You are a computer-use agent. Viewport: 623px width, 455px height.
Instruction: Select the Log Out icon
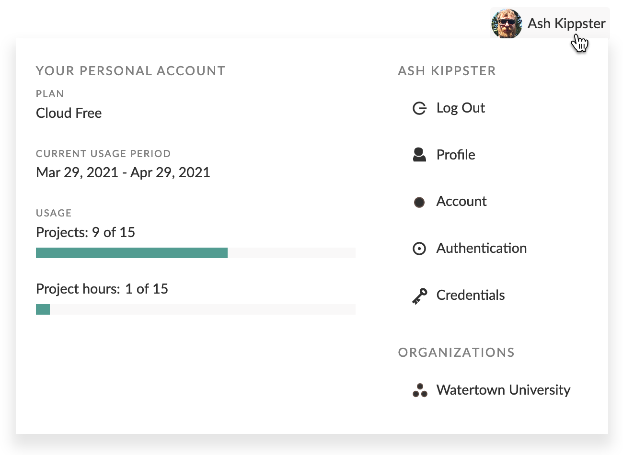[x=419, y=108]
